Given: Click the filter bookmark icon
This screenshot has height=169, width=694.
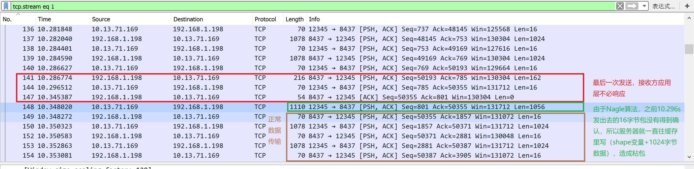Looking at the screenshot, I should tap(6, 6).
